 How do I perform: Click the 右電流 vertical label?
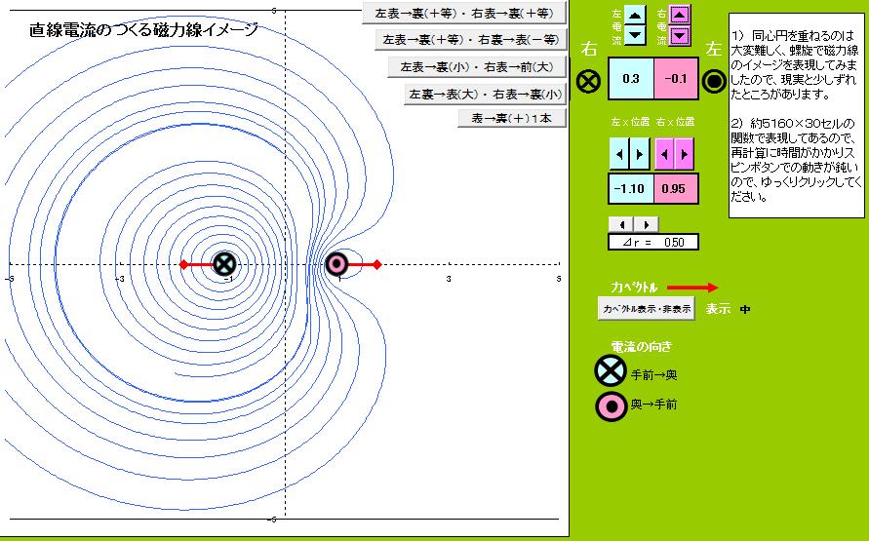click(661, 26)
